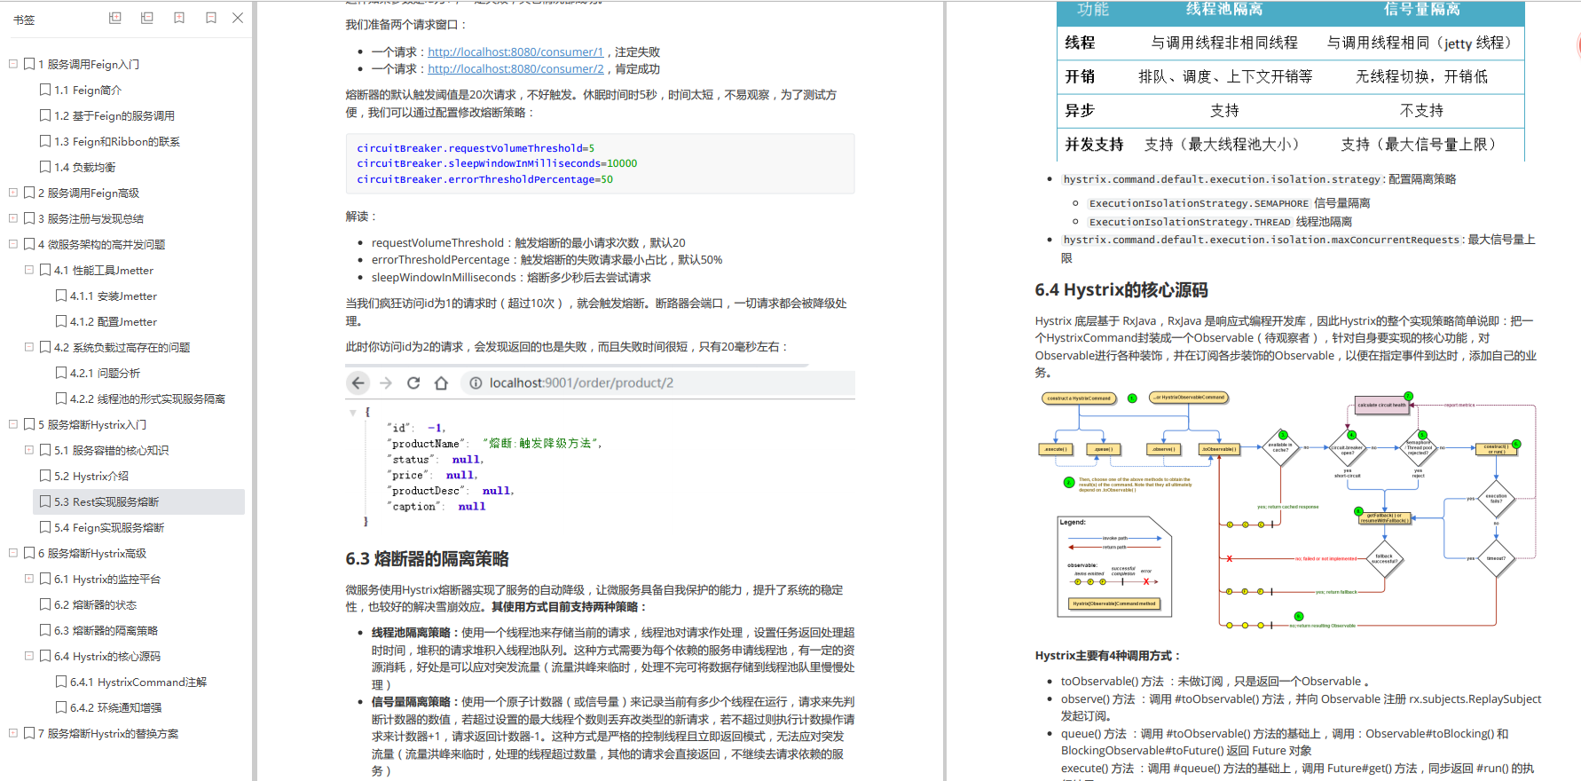This screenshot has width=1581, height=781.
Task: Click bookmark icon beside 1.2 基于Feign的服务调用
Action: pos(45,115)
